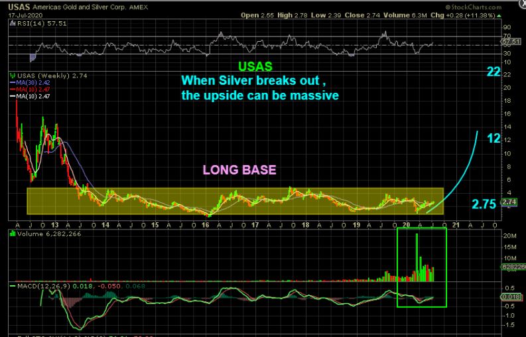
Task: Click the 57.51 RSI value tag on right axis
Action: (x=511, y=42)
